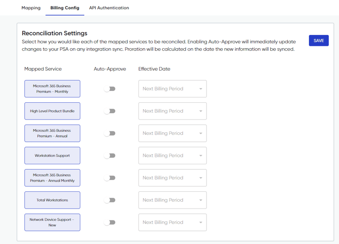Open Effective Date dropdown for Workstation Support
Viewport: 339px width, 244px height.
coord(172,155)
